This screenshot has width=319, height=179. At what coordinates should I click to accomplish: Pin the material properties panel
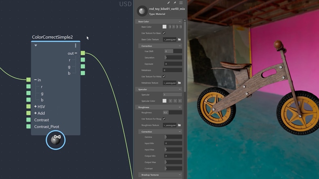(x=174, y=3)
